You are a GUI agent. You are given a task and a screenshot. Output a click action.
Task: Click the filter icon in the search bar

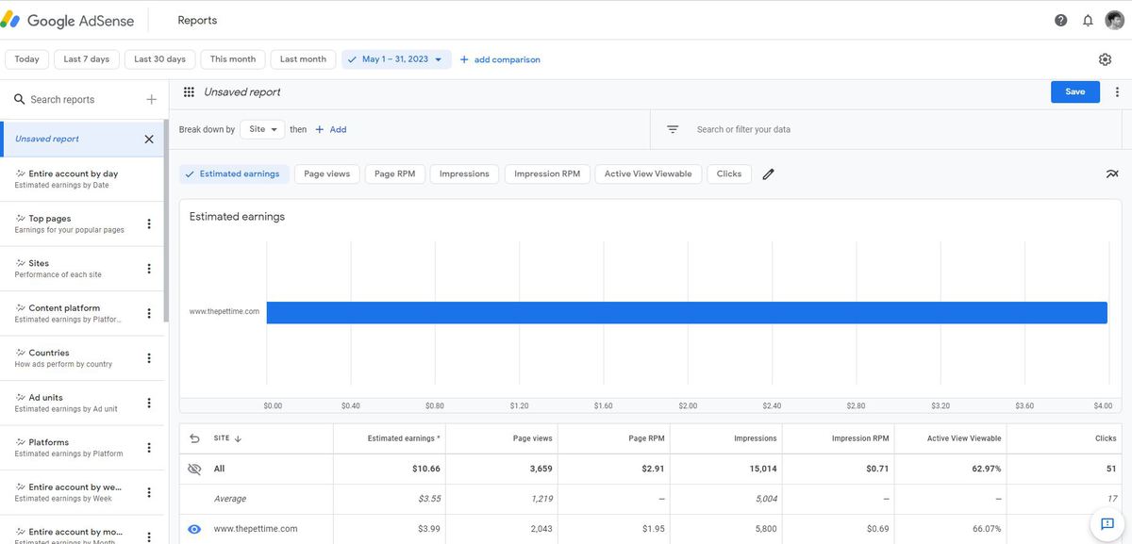click(673, 129)
